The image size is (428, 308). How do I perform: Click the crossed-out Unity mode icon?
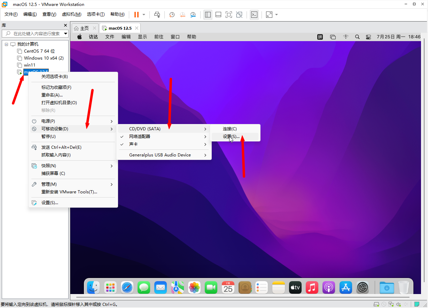239,15
